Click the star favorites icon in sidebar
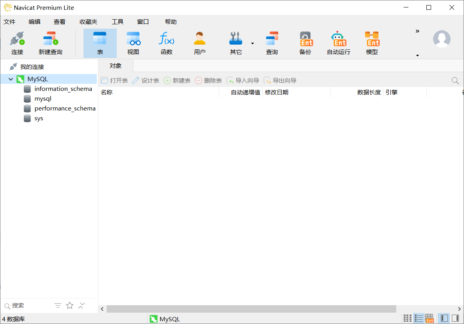The image size is (464, 324). [70, 305]
